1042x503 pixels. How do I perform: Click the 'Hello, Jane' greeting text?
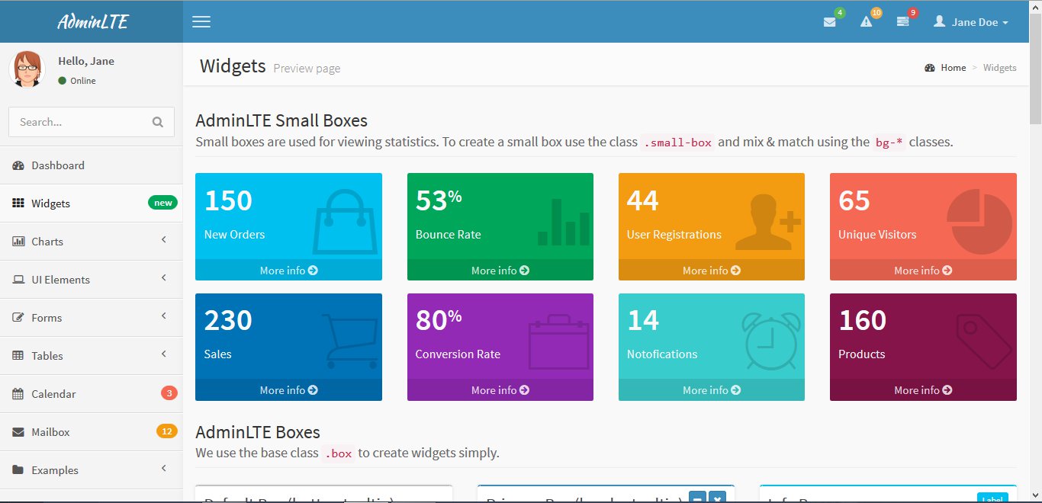[x=86, y=61]
